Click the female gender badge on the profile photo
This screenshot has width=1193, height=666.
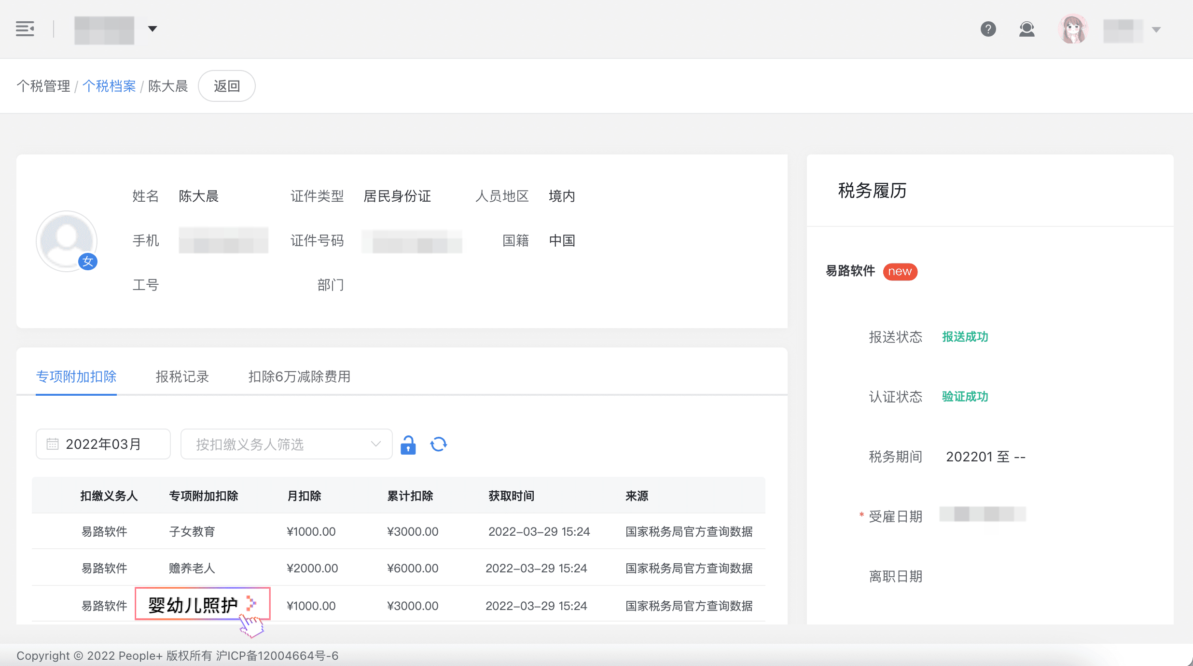(88, 262)
